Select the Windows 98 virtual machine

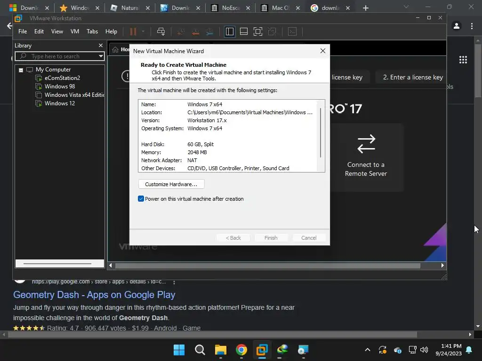[x=60, y=86]
